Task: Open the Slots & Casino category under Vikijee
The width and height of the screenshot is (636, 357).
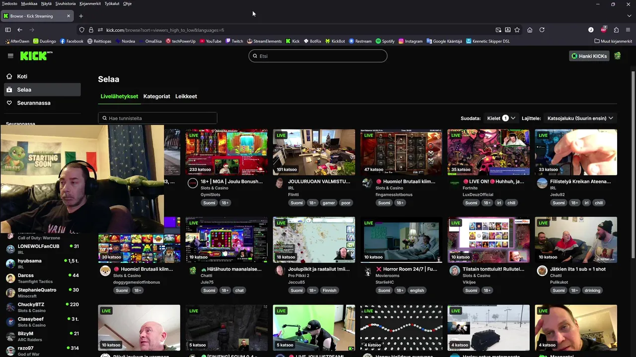Action: (x=477, y=276)
